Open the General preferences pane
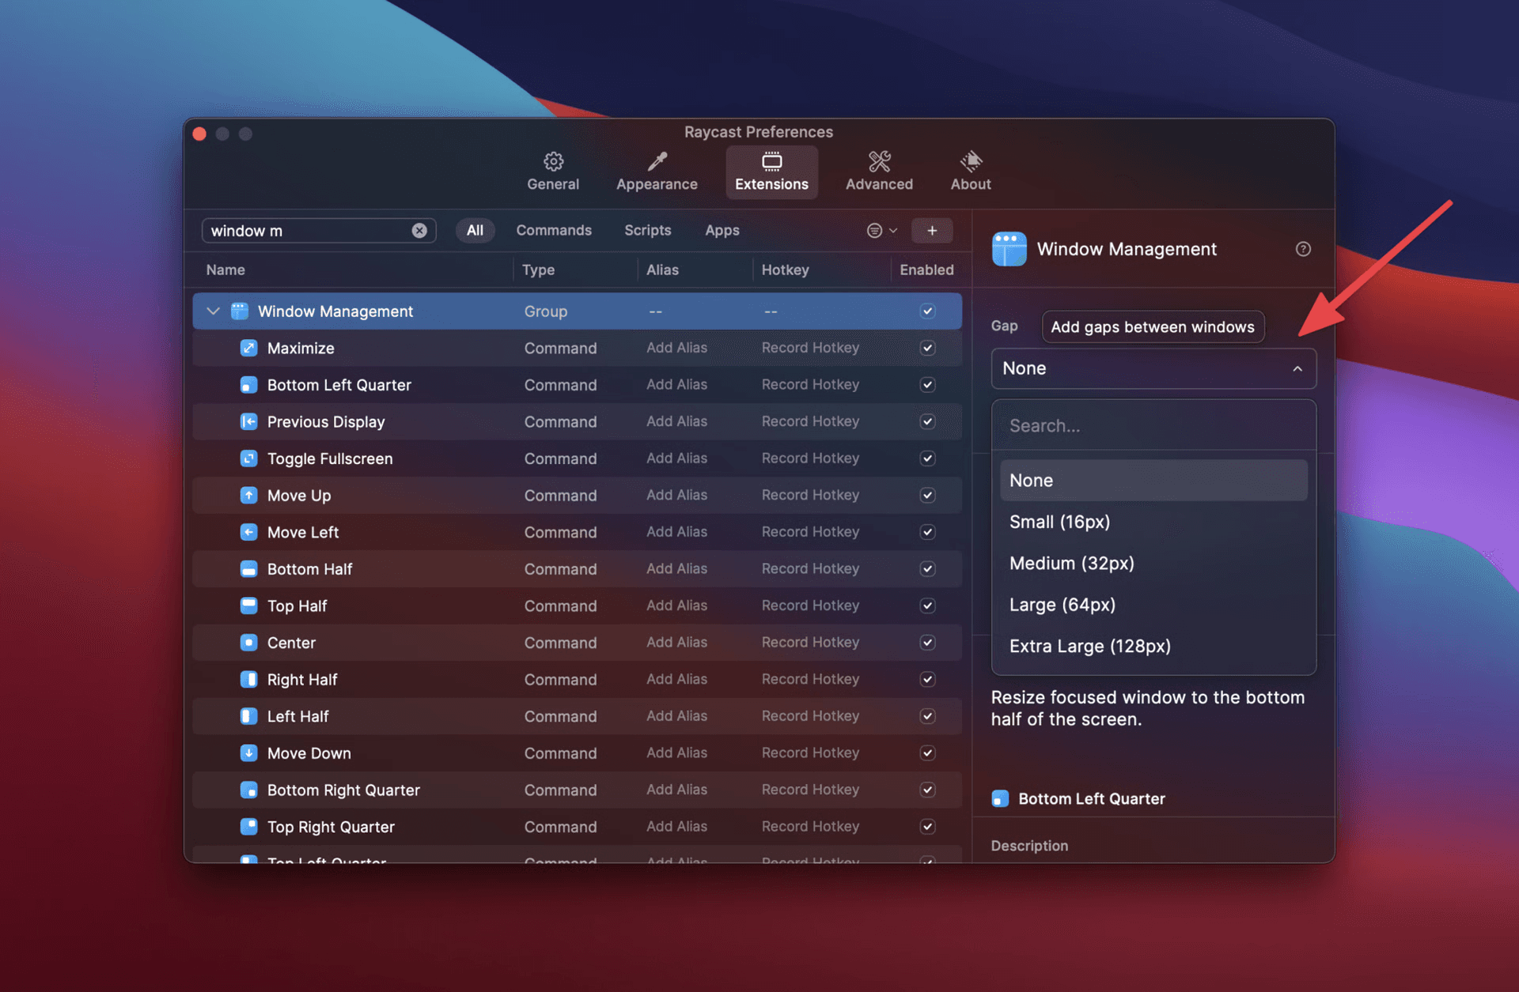The image size is (1519, 992). point(552,170)
